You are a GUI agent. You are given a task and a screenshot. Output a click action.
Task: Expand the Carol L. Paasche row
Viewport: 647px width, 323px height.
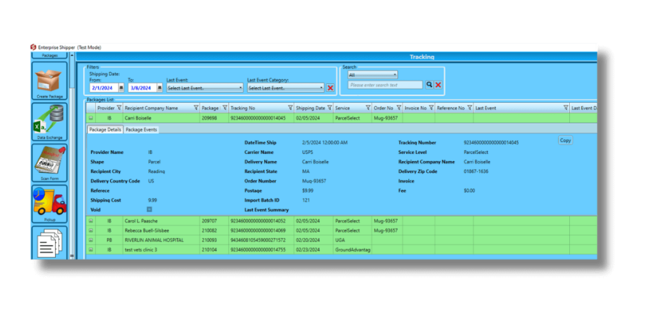pos(91,221)
